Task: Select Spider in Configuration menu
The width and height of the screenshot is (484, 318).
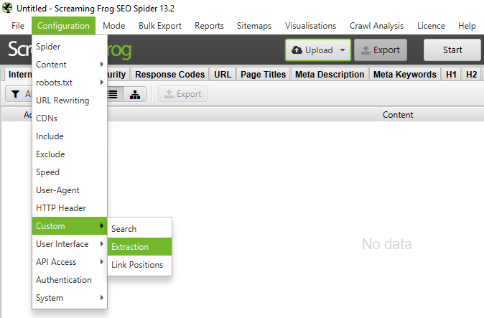Action: coord(70,47)
